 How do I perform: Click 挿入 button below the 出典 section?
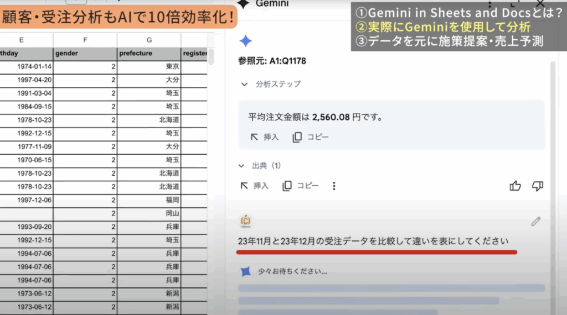[254, 186]
